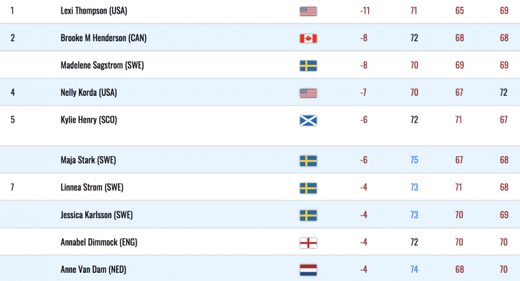This screenshot has width=520, height=281.
Task: Open Lexi Thompson (USA) player name
Action: coord(94,11)
